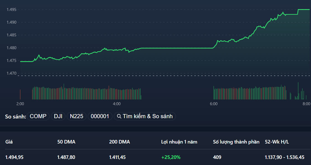This screenshot has height=165, width=311.
Task: Add COMP index to the comparison
Action: (38, 116)
